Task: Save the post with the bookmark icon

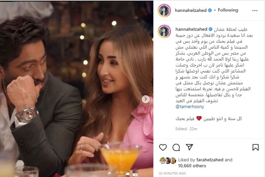Action: (255, 147)
